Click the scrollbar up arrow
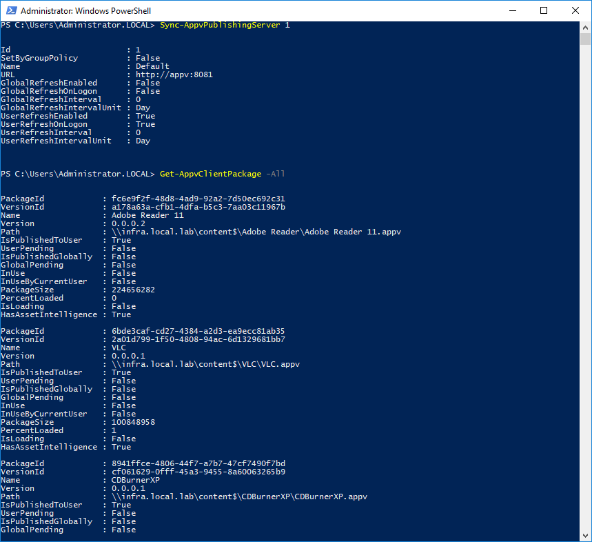This screenshot has width=592, height=542. tap(585, 28)
